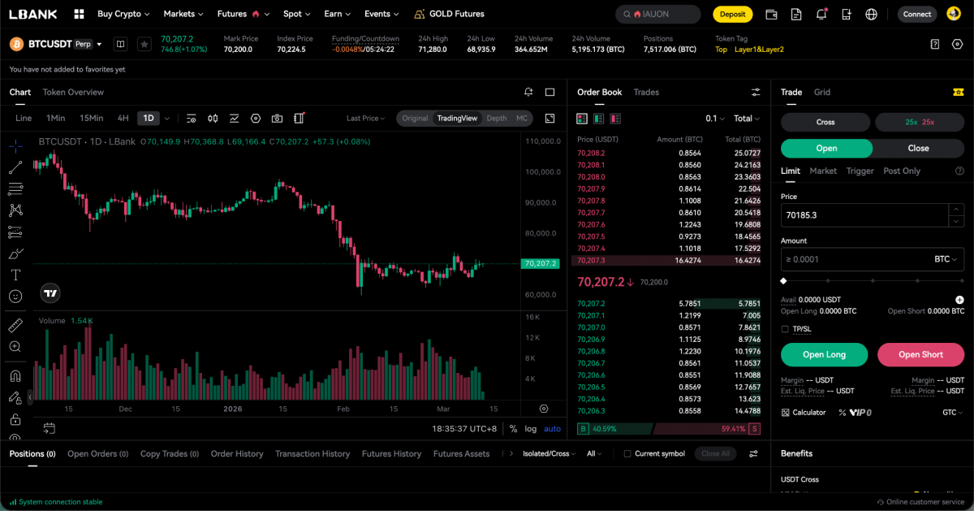This screenshot has width=974, height=511.
Task: Open the Last Price dropdown above chart
Action: click(364, 117)
